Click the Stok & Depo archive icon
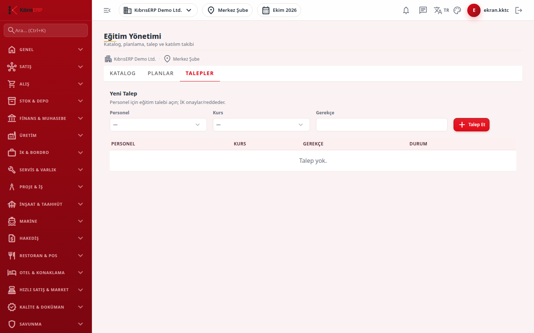Screen dimensions: 534x333 click(x=12, y=101)
